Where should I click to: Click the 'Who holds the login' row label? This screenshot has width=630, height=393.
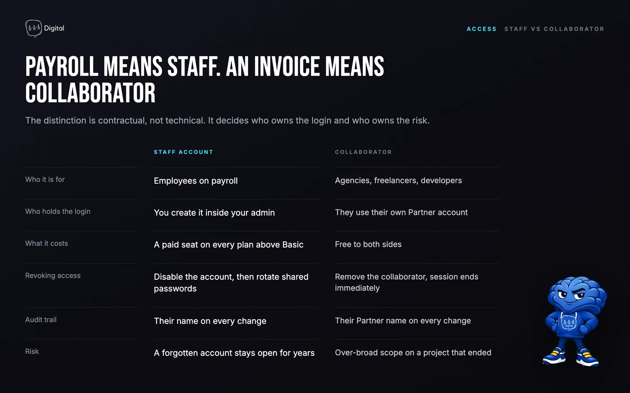pos(58,212)
